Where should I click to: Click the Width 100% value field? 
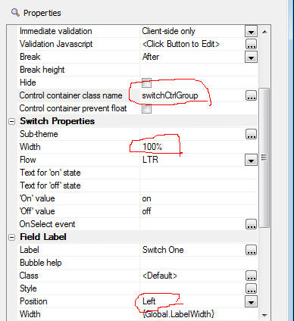click(x=199, y=147)
